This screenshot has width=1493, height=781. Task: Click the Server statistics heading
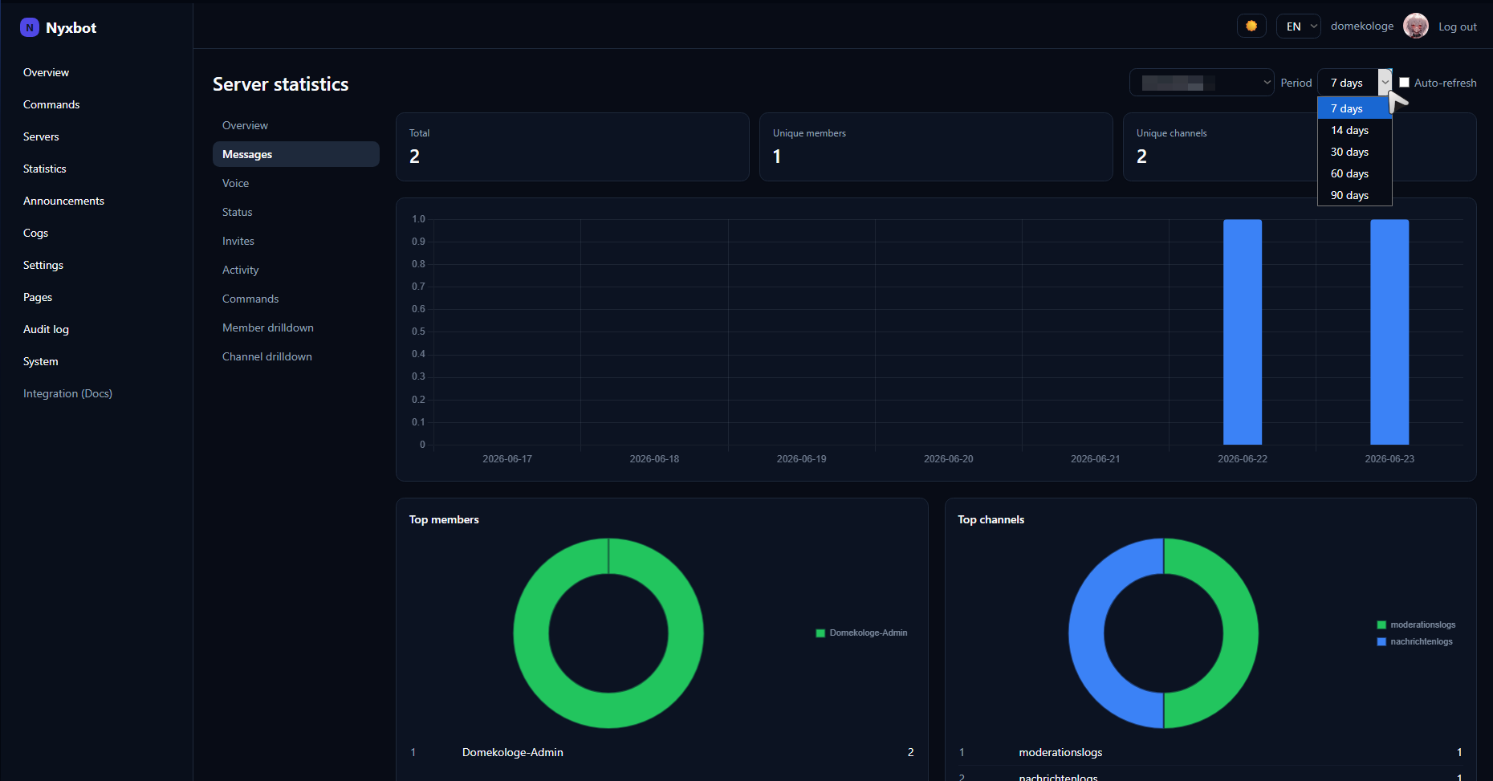coord(280,84)
